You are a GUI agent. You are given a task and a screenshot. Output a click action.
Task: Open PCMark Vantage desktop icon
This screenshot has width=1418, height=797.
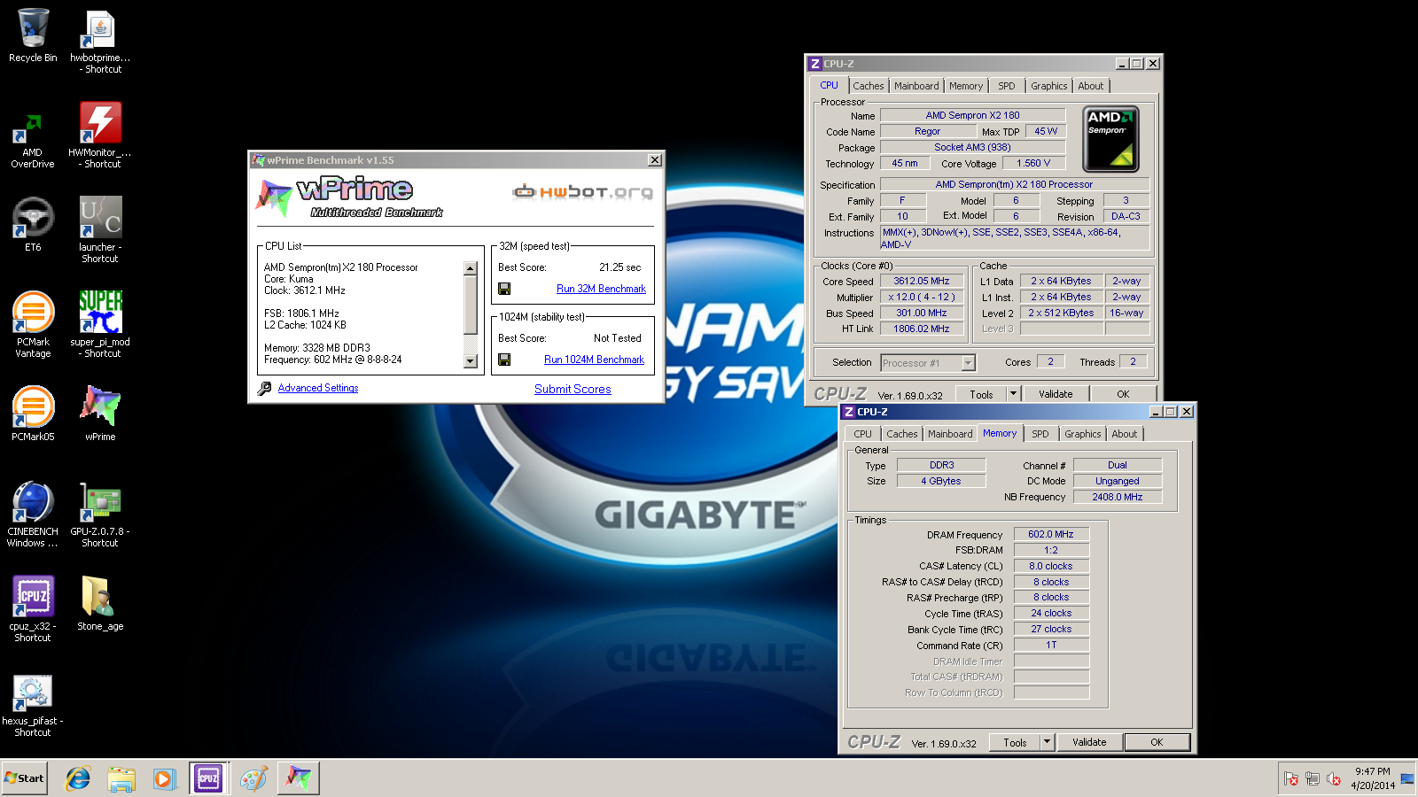(x=33, y=325)
